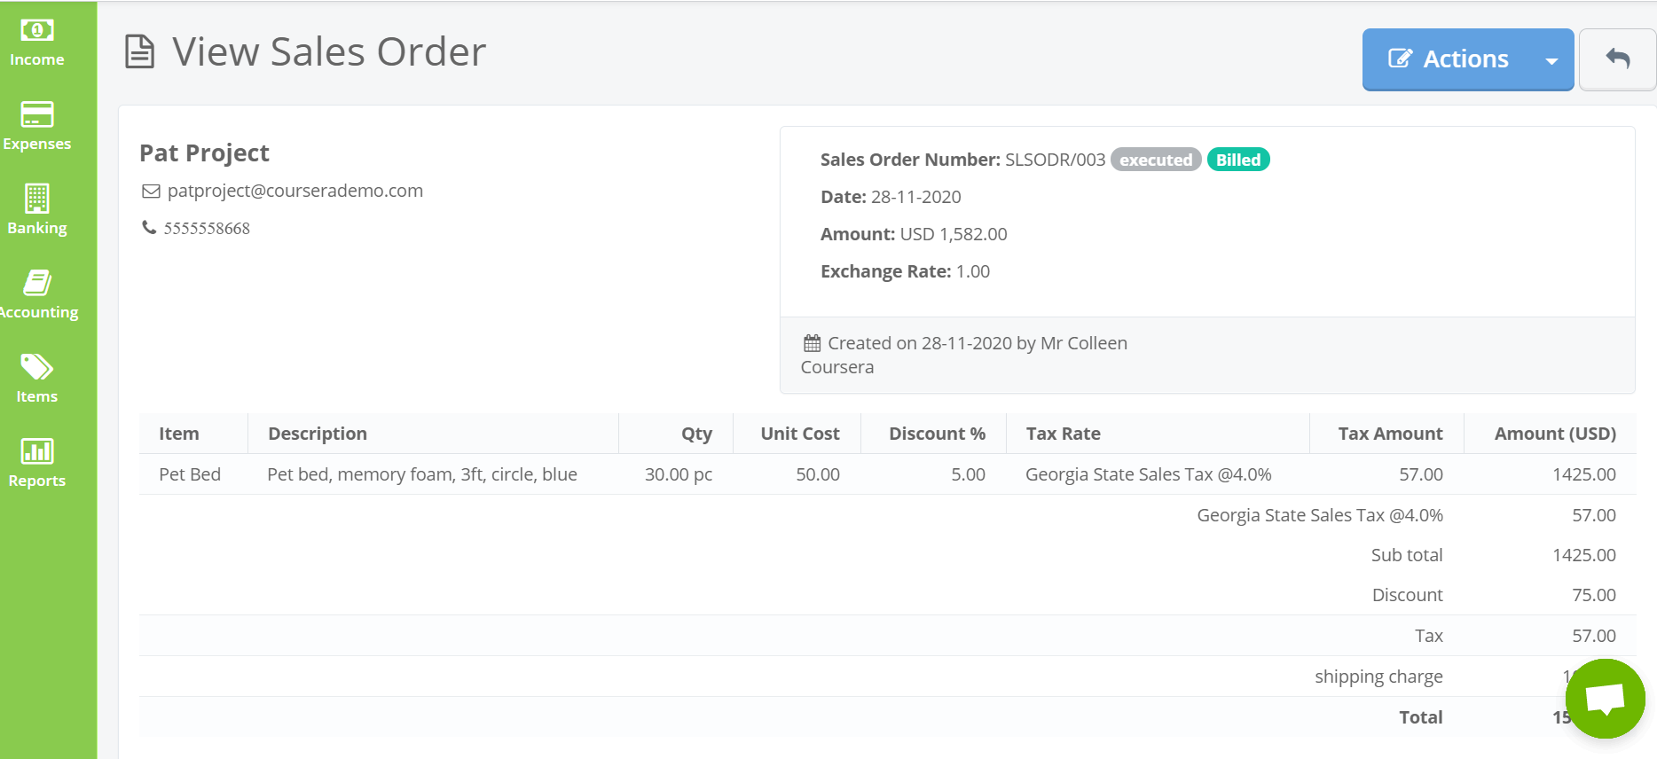The height and width of the screenshot is (759, 1657).
Task: Click the Tax Rate column header
Action: pyautogui.click(x=1063, y=434)
